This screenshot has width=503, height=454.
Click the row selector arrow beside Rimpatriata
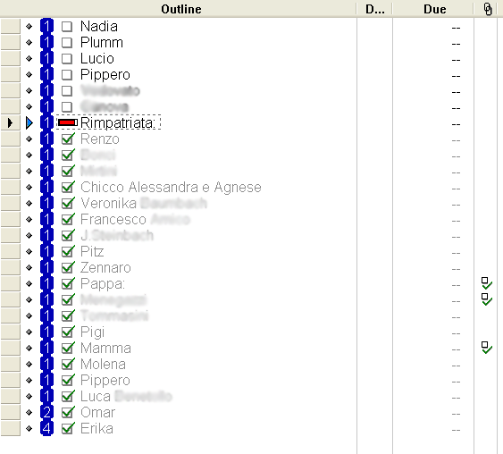click(x=10, y=122)
